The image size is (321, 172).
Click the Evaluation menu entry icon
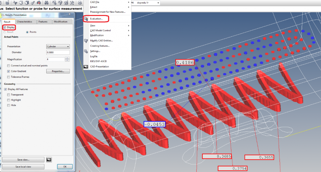(86, 19)
